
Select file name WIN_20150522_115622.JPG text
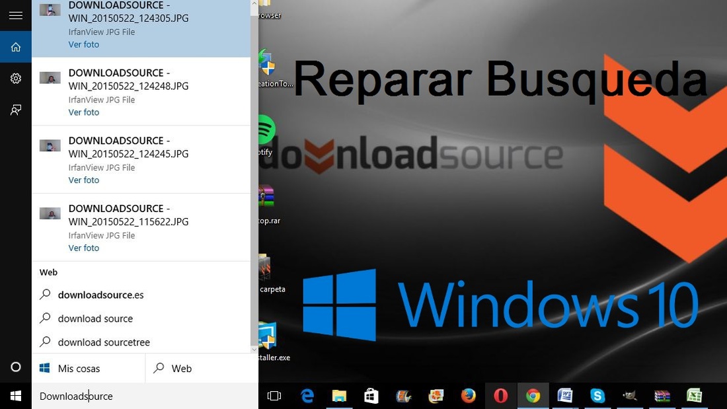[x=128, y=221]
